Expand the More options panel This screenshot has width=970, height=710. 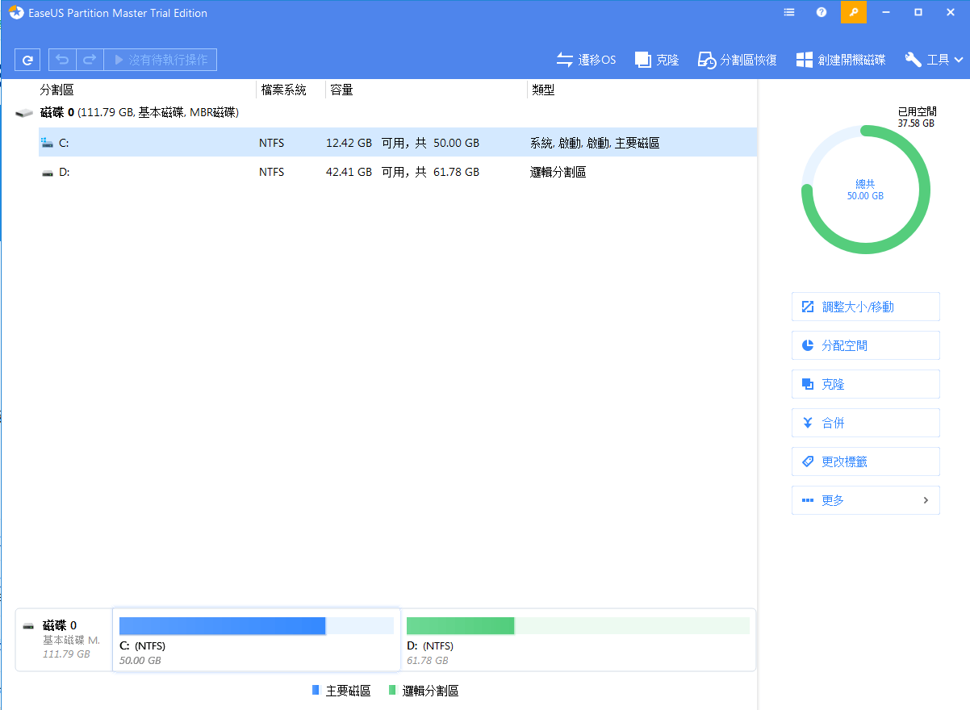pyautogui.click(x=864, y=499)
